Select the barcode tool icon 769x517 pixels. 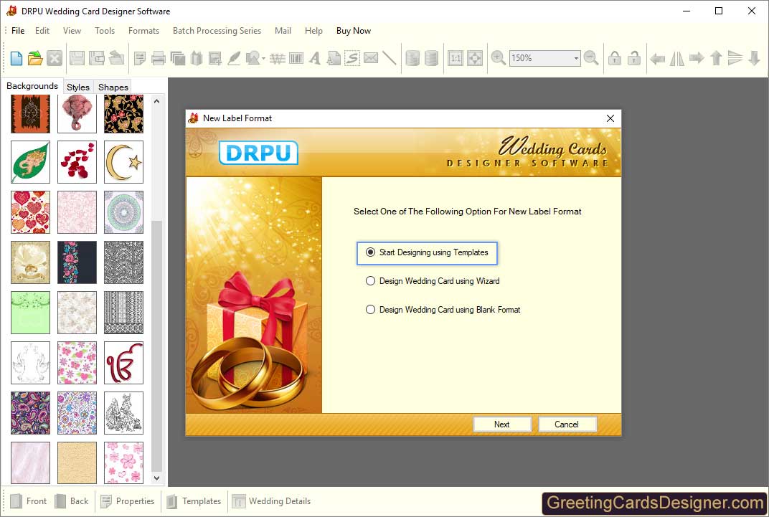[x=296, y=58]
